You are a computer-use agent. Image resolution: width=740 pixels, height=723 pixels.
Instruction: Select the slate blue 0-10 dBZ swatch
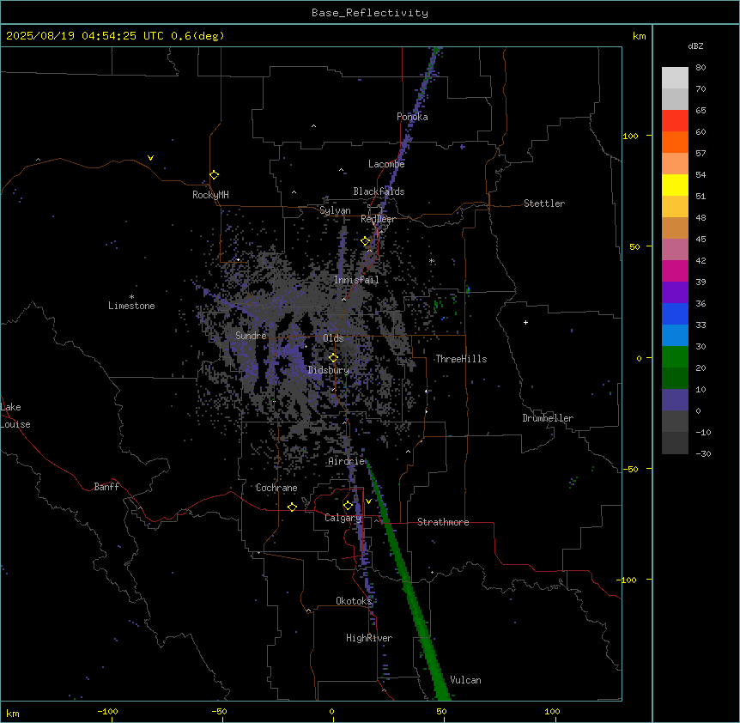[x=675, y=400]
